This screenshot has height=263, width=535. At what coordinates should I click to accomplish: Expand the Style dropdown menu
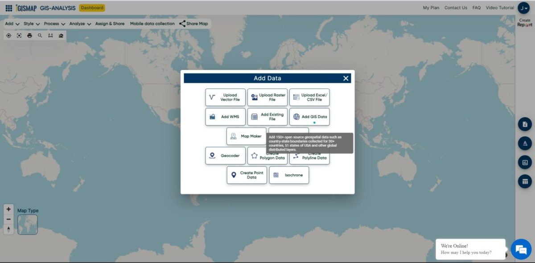tap(32, 24)
